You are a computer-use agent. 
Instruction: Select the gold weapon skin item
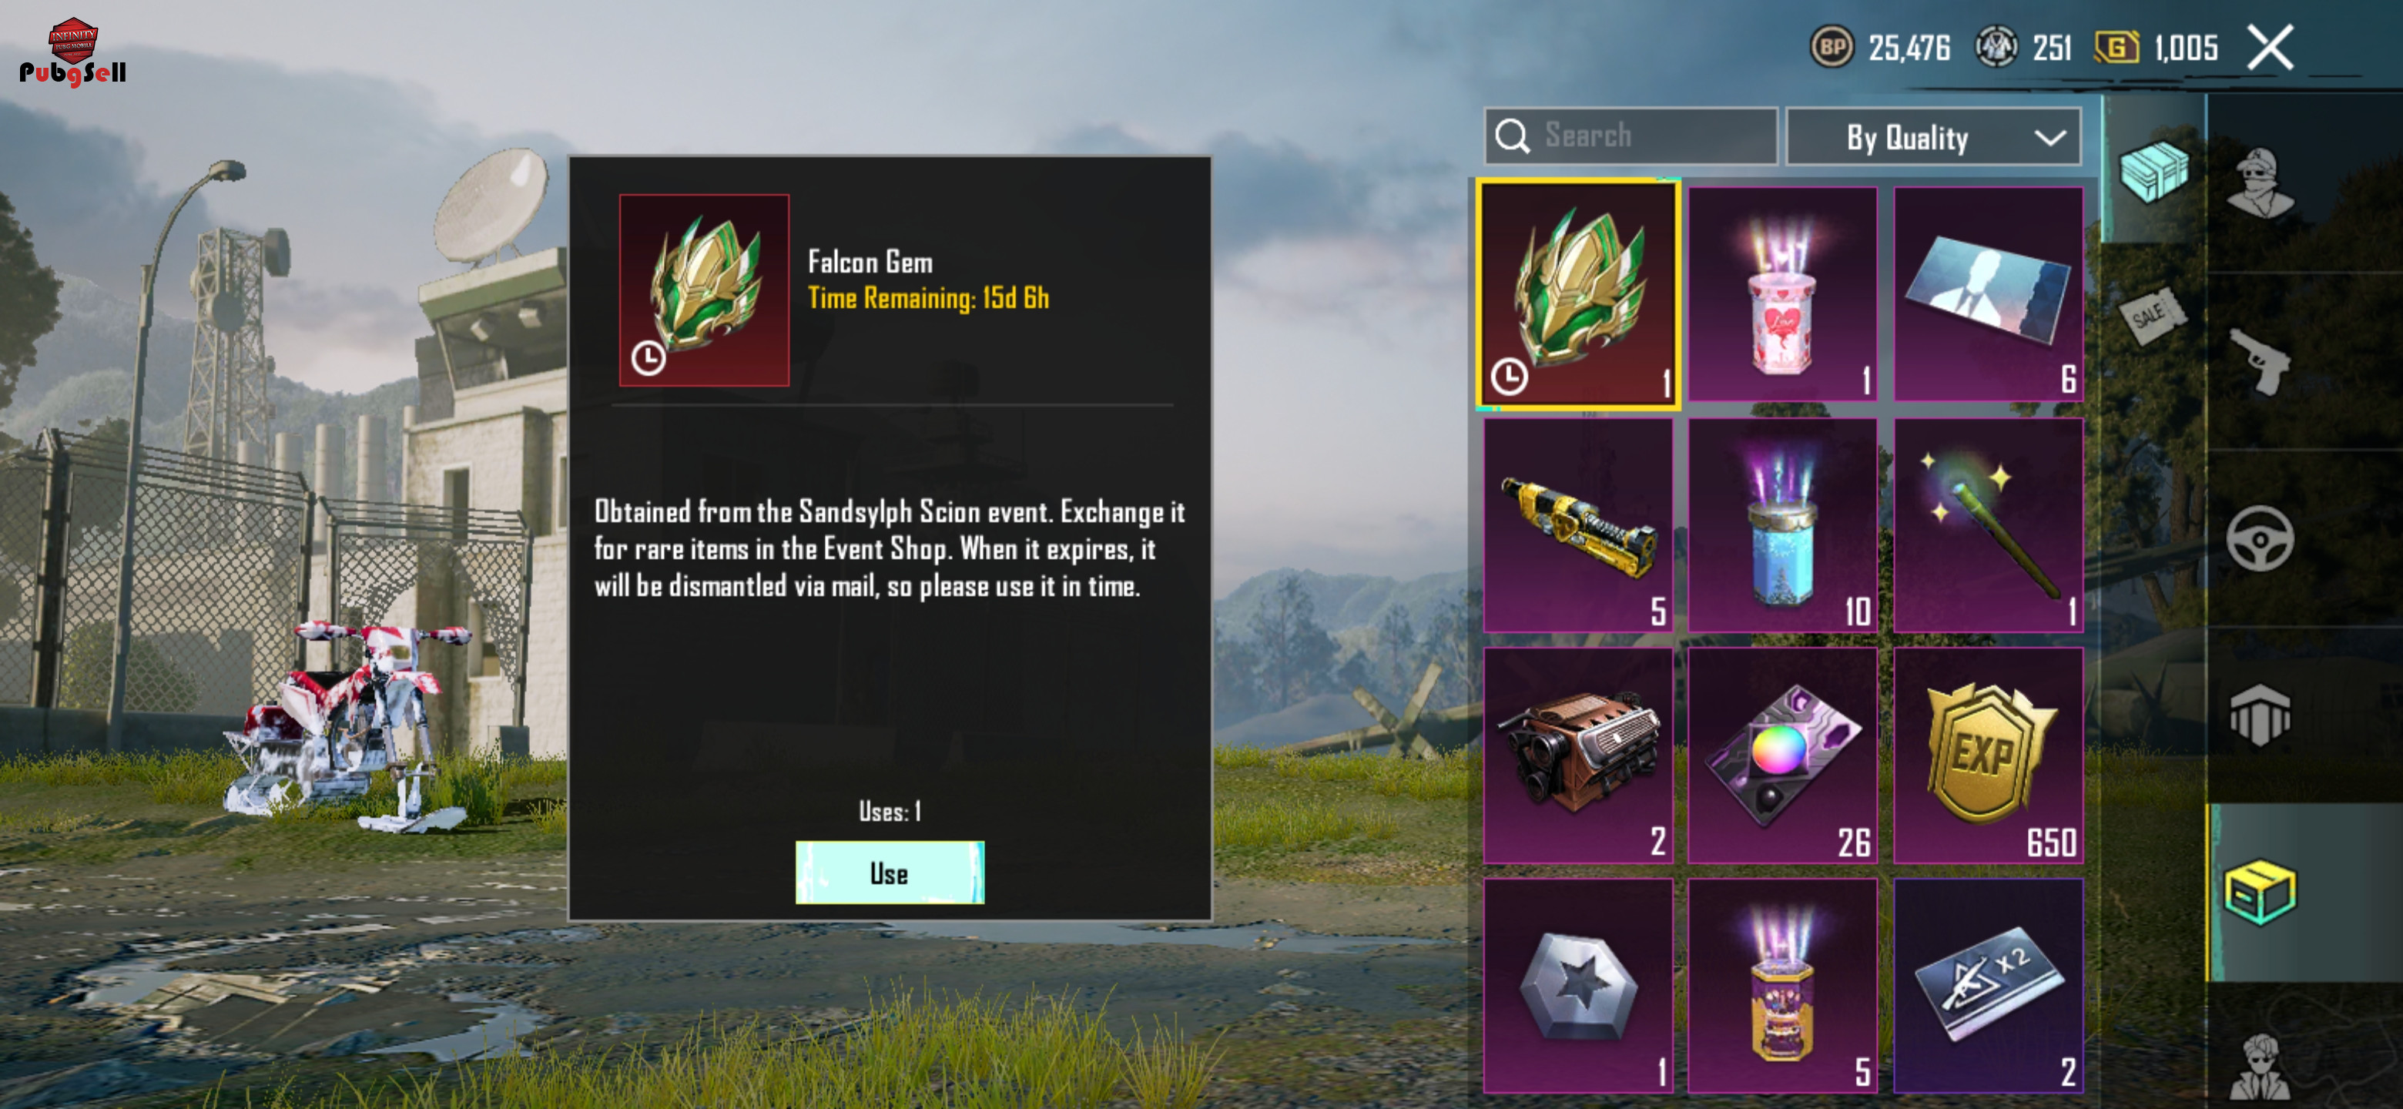[1578, 525]
